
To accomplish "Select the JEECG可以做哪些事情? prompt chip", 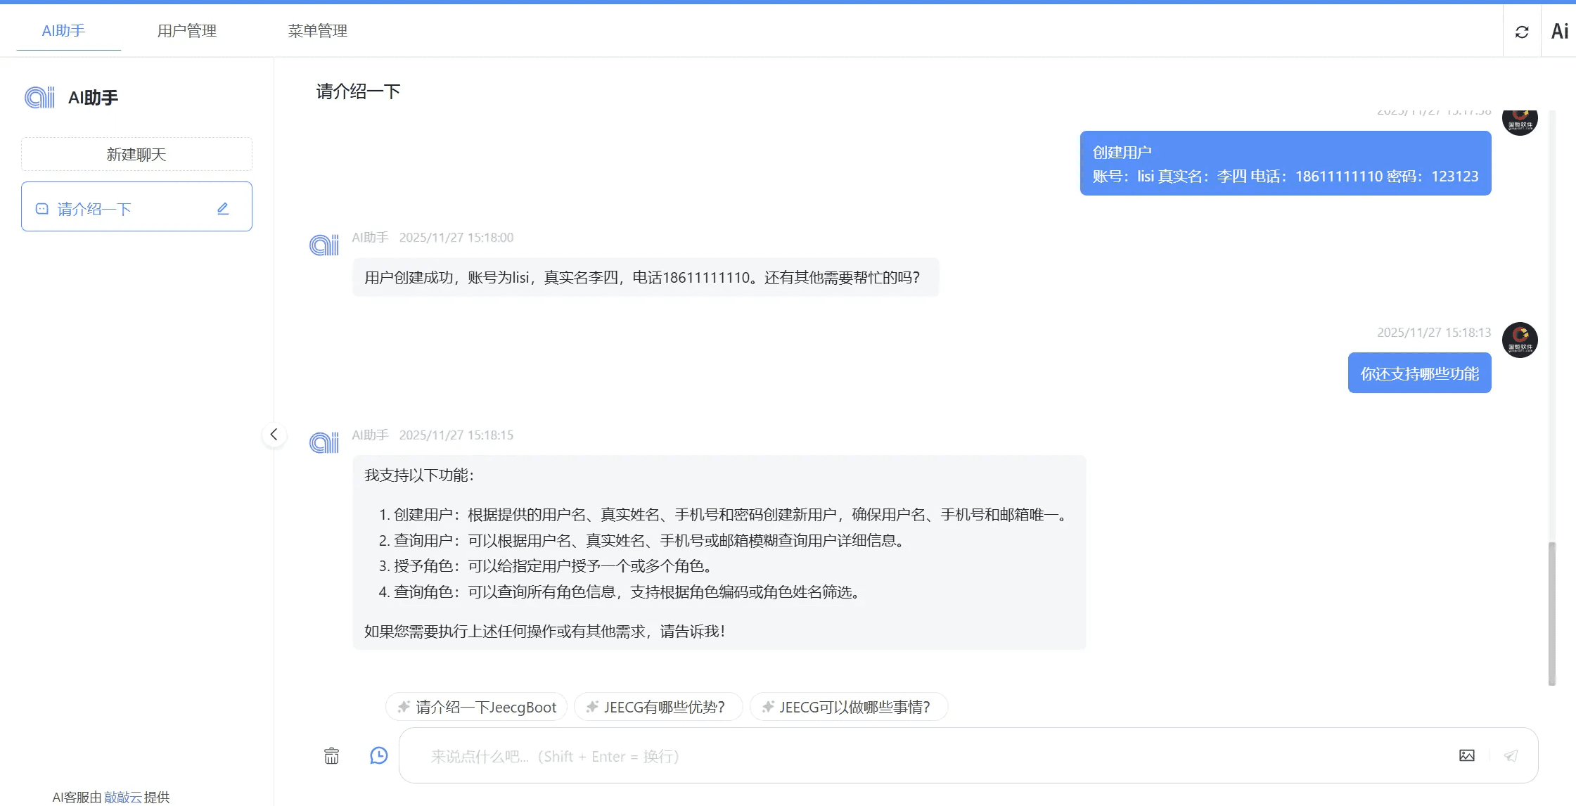I will coord(848,707).
